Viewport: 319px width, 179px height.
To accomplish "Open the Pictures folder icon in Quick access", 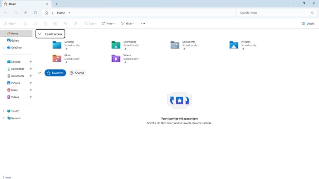I will (234, 45).
